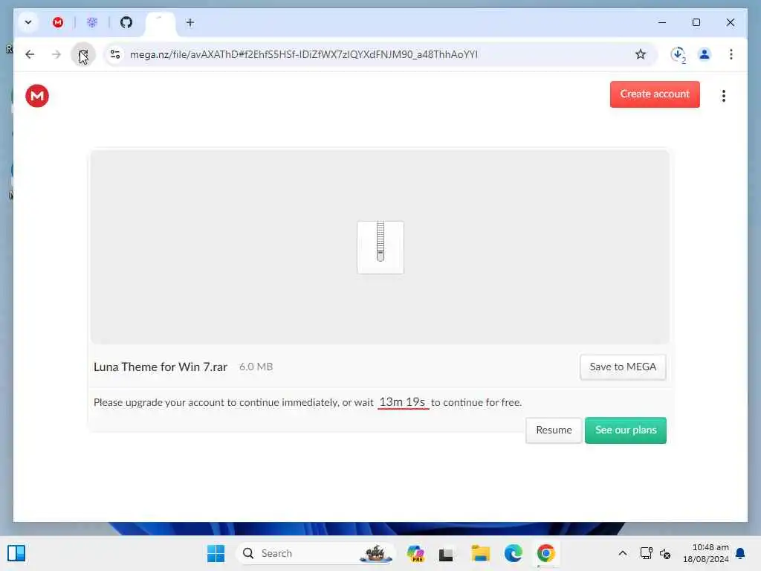This screenshot has width=761, height=571.
Task: Click muted volume tray icon
Action: 665,553
